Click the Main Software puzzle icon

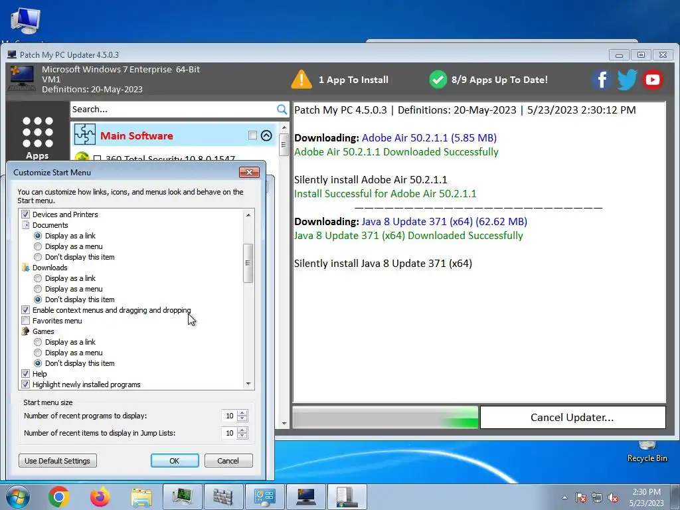click(84, 134)
